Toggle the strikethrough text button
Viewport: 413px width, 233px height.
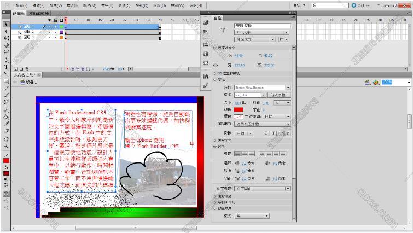click(x=273, y=133)
